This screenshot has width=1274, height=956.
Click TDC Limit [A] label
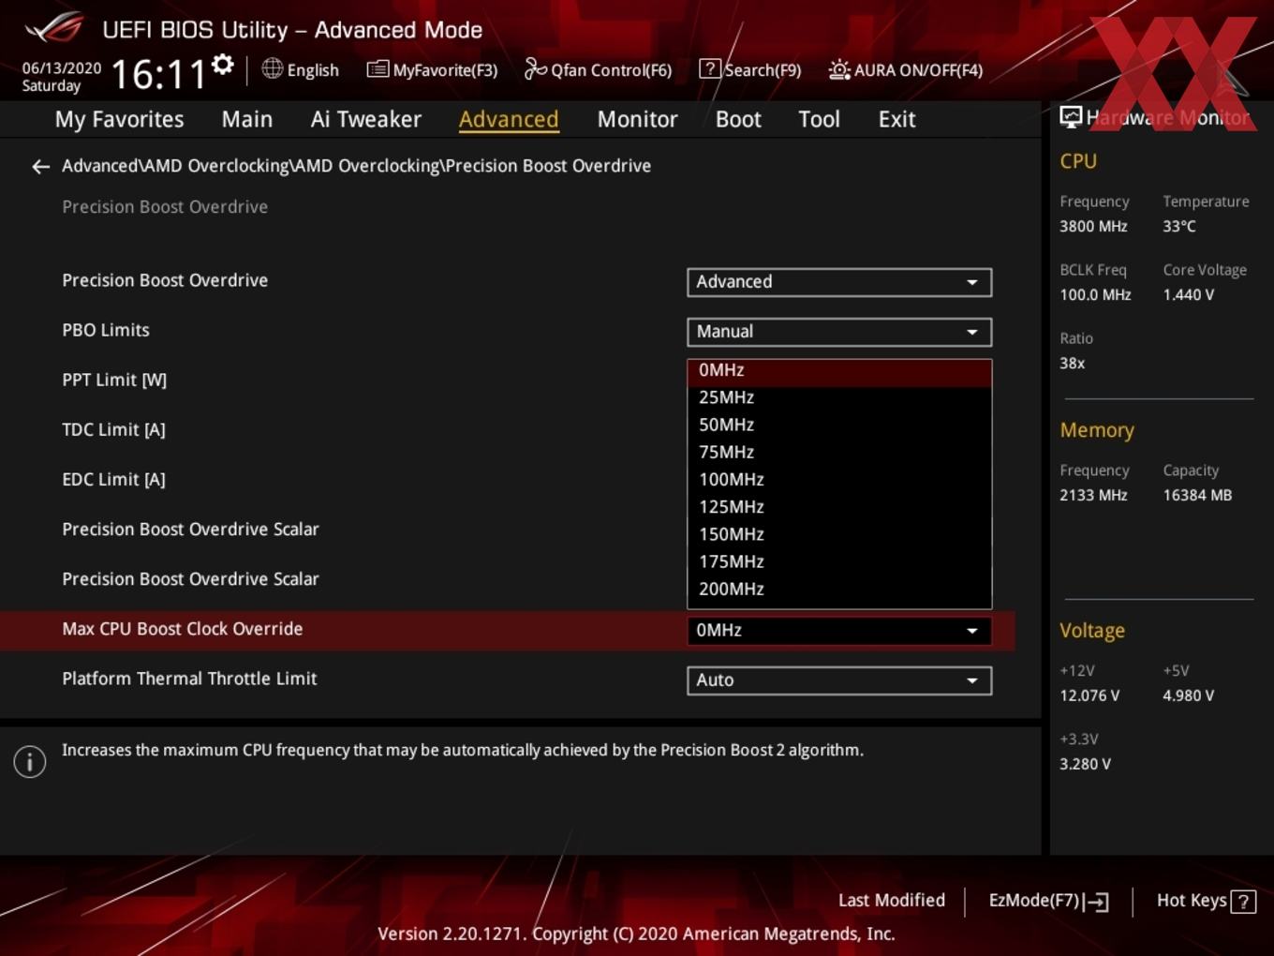(113, 430)
